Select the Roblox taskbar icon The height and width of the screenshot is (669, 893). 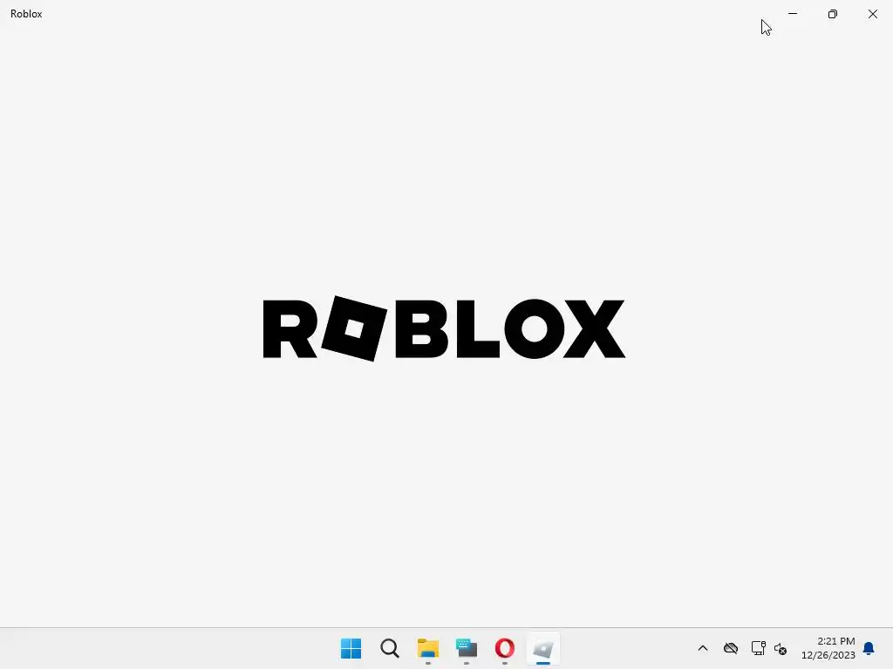click(x=543, y=648)
